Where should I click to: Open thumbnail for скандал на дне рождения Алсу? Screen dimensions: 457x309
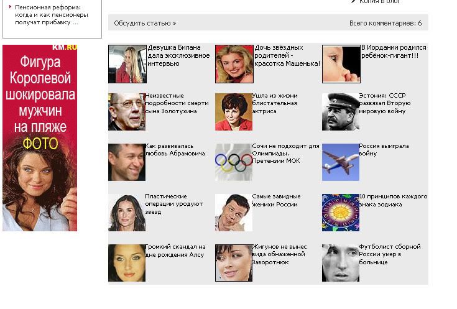click(127, 263)
